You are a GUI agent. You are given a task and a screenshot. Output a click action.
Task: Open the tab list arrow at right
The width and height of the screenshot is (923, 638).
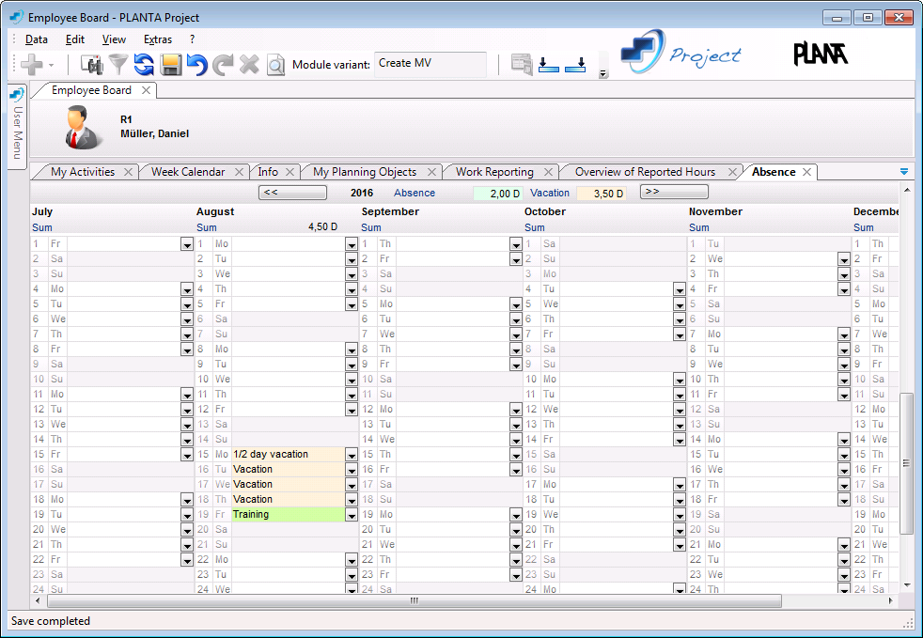point(904,172)
